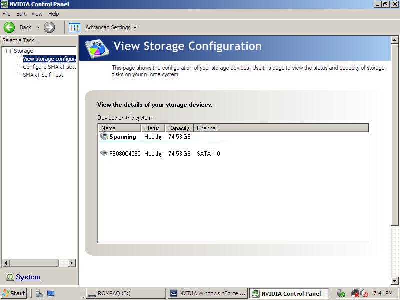The width and height of the screenshot is (400, 300).
Task: Click the green check tray icon
Action: click(x=341, y=294)
